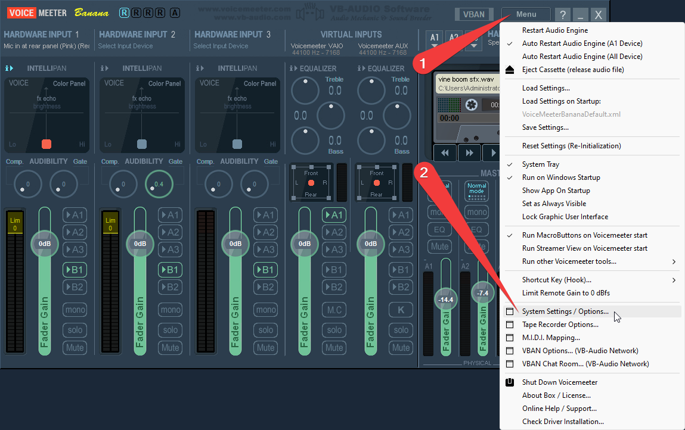Click Comp knob of Hardware Input 1
685x430 pixels.
(28, 184)
